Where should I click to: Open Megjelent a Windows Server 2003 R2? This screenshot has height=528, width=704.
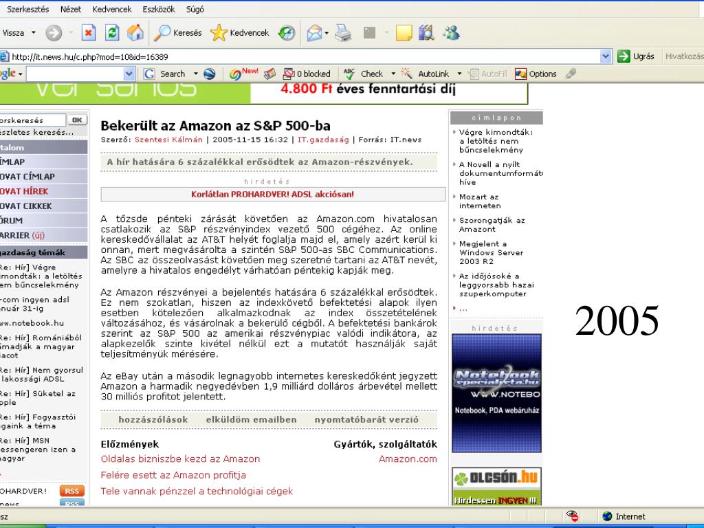(x=491, y=252)
